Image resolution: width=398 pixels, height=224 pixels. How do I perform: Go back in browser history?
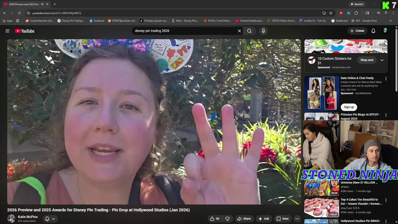point(4,13)
